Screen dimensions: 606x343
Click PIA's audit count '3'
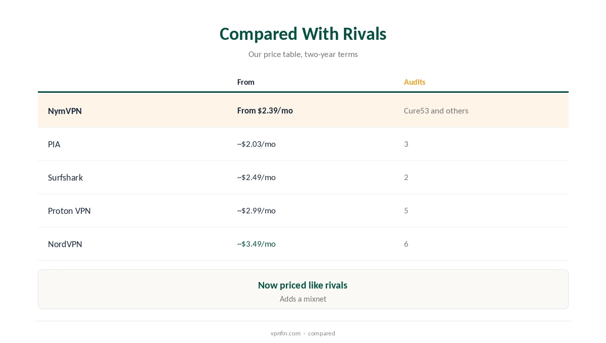pyautogui.click(x=406, y=144)
